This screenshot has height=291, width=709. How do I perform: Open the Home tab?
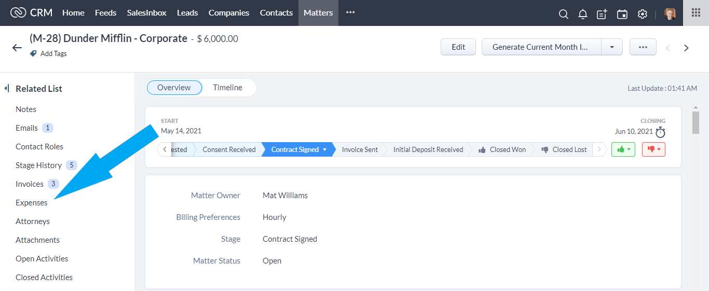73,12
